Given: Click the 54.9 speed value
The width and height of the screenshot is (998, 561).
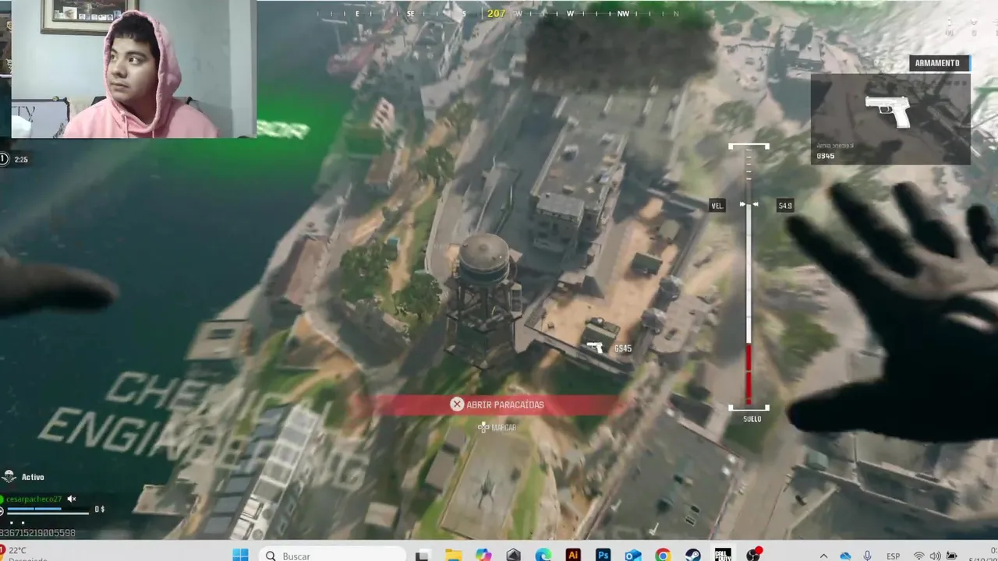Looking at the screenshot, I should (784, 206).
